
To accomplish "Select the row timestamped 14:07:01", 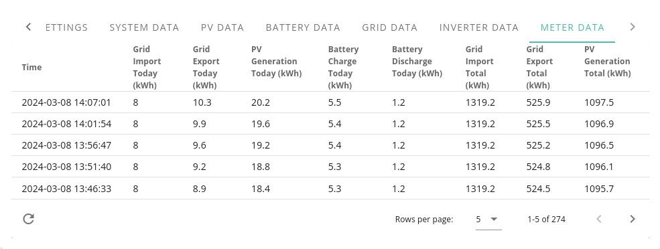I will (330, 102).
